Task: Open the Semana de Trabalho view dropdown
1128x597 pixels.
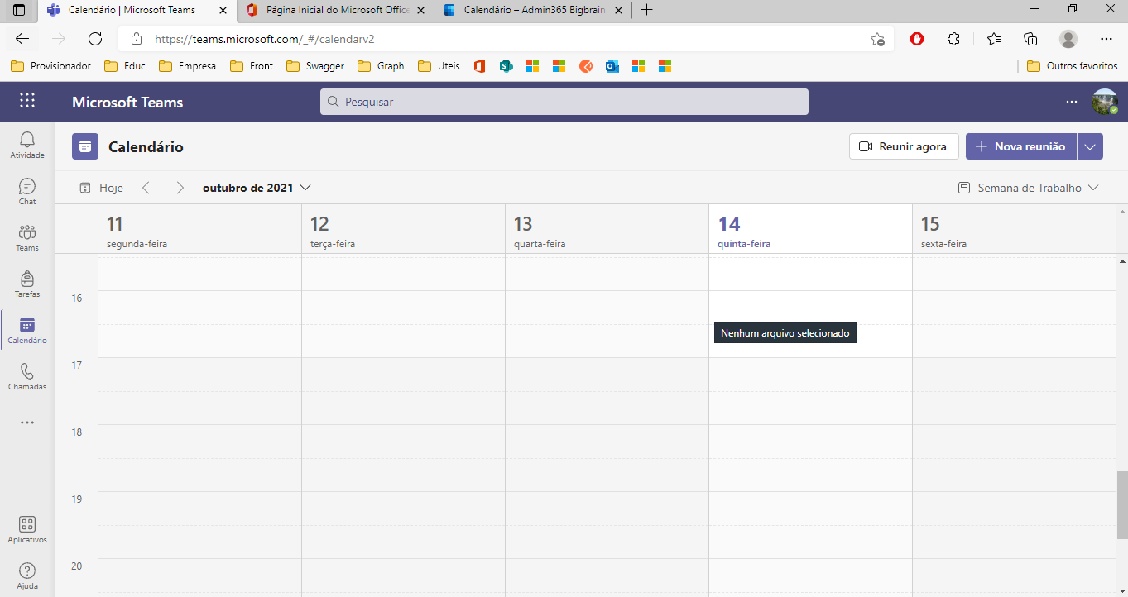Action: coord(1028,188)
